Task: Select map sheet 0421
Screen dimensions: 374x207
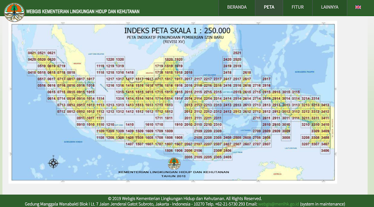Action: (32, 53)
